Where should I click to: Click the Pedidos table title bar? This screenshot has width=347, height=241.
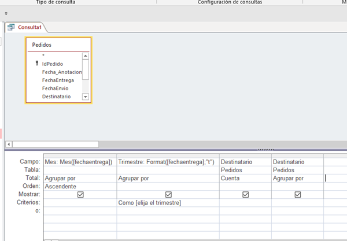pos(58,45)
